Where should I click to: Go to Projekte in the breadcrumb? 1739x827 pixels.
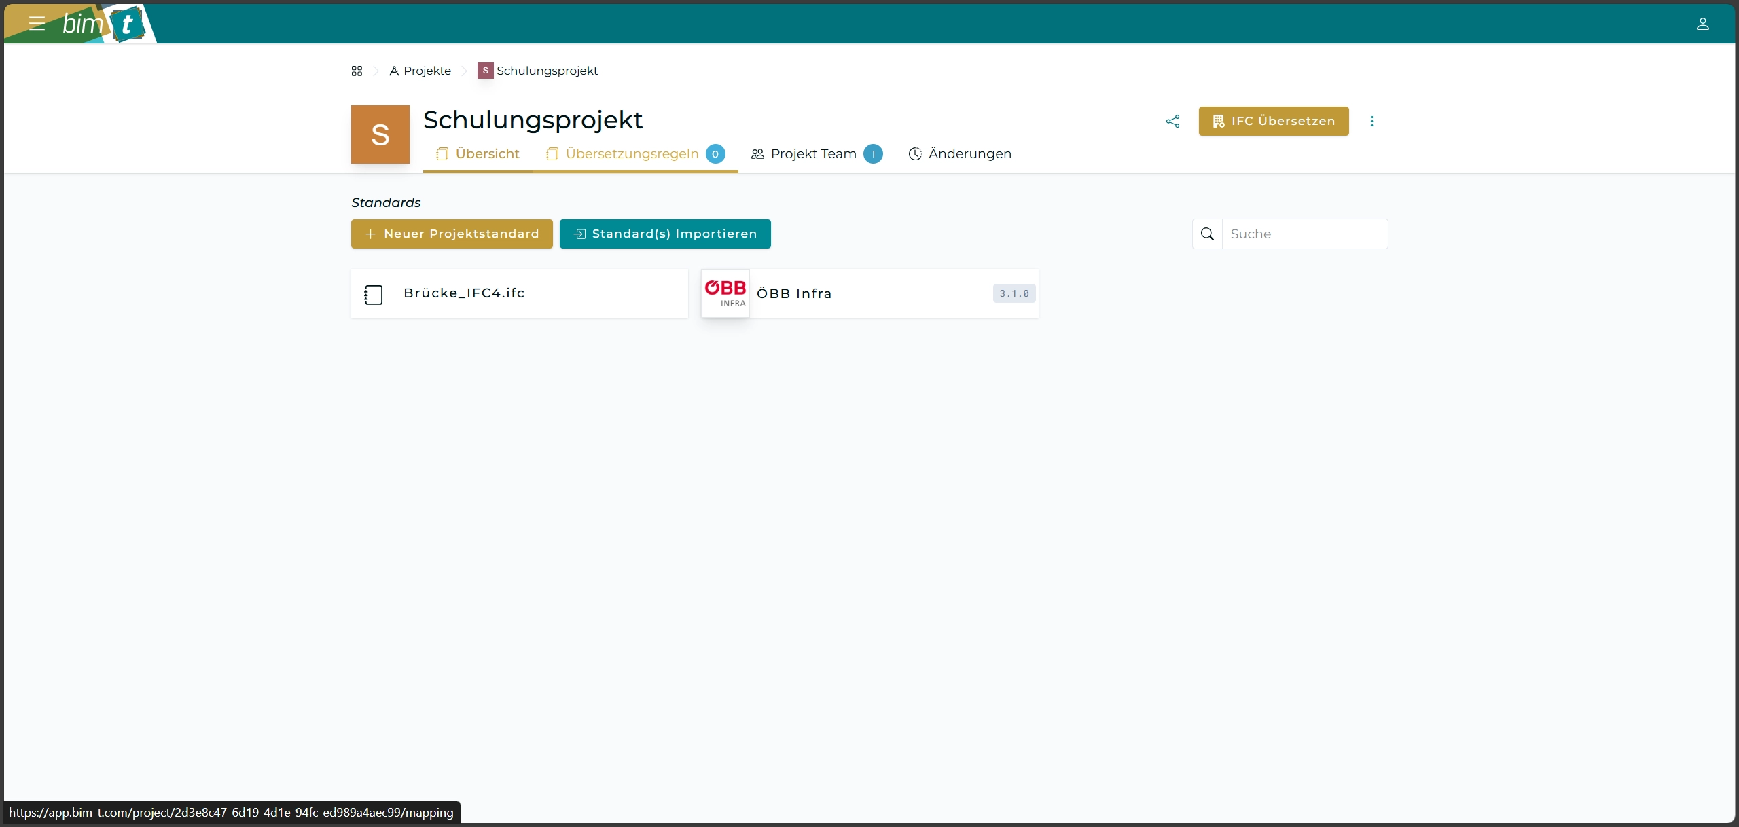[x=427, y=71]
